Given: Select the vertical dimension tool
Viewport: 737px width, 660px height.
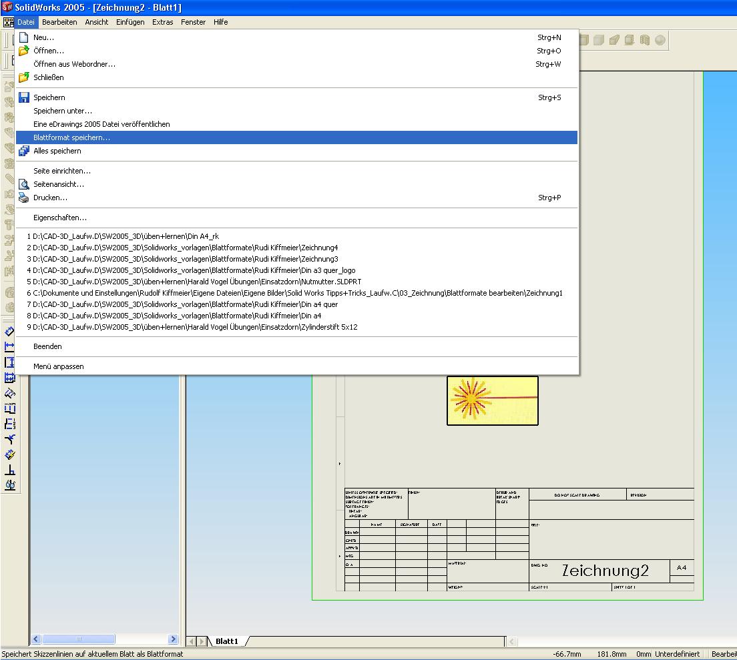Looking at the screenshot, I should coord(9,362).
